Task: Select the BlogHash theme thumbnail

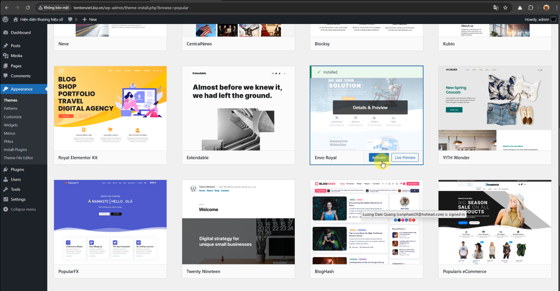Action: (366, 222)
